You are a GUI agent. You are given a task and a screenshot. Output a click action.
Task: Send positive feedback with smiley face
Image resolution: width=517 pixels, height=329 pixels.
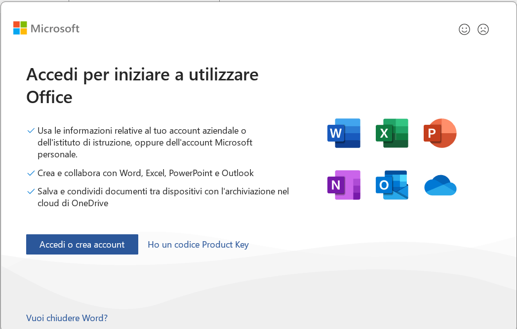[464, 29]
